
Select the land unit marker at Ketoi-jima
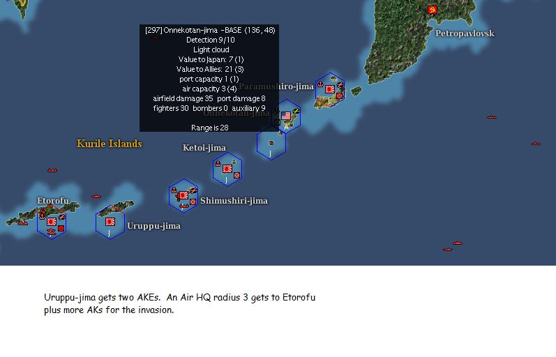coord(237,175)
